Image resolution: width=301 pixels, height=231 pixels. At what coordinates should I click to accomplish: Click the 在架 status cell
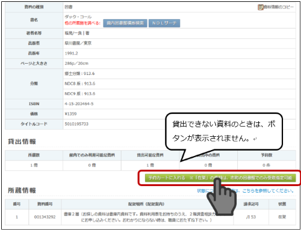point(282,217)
